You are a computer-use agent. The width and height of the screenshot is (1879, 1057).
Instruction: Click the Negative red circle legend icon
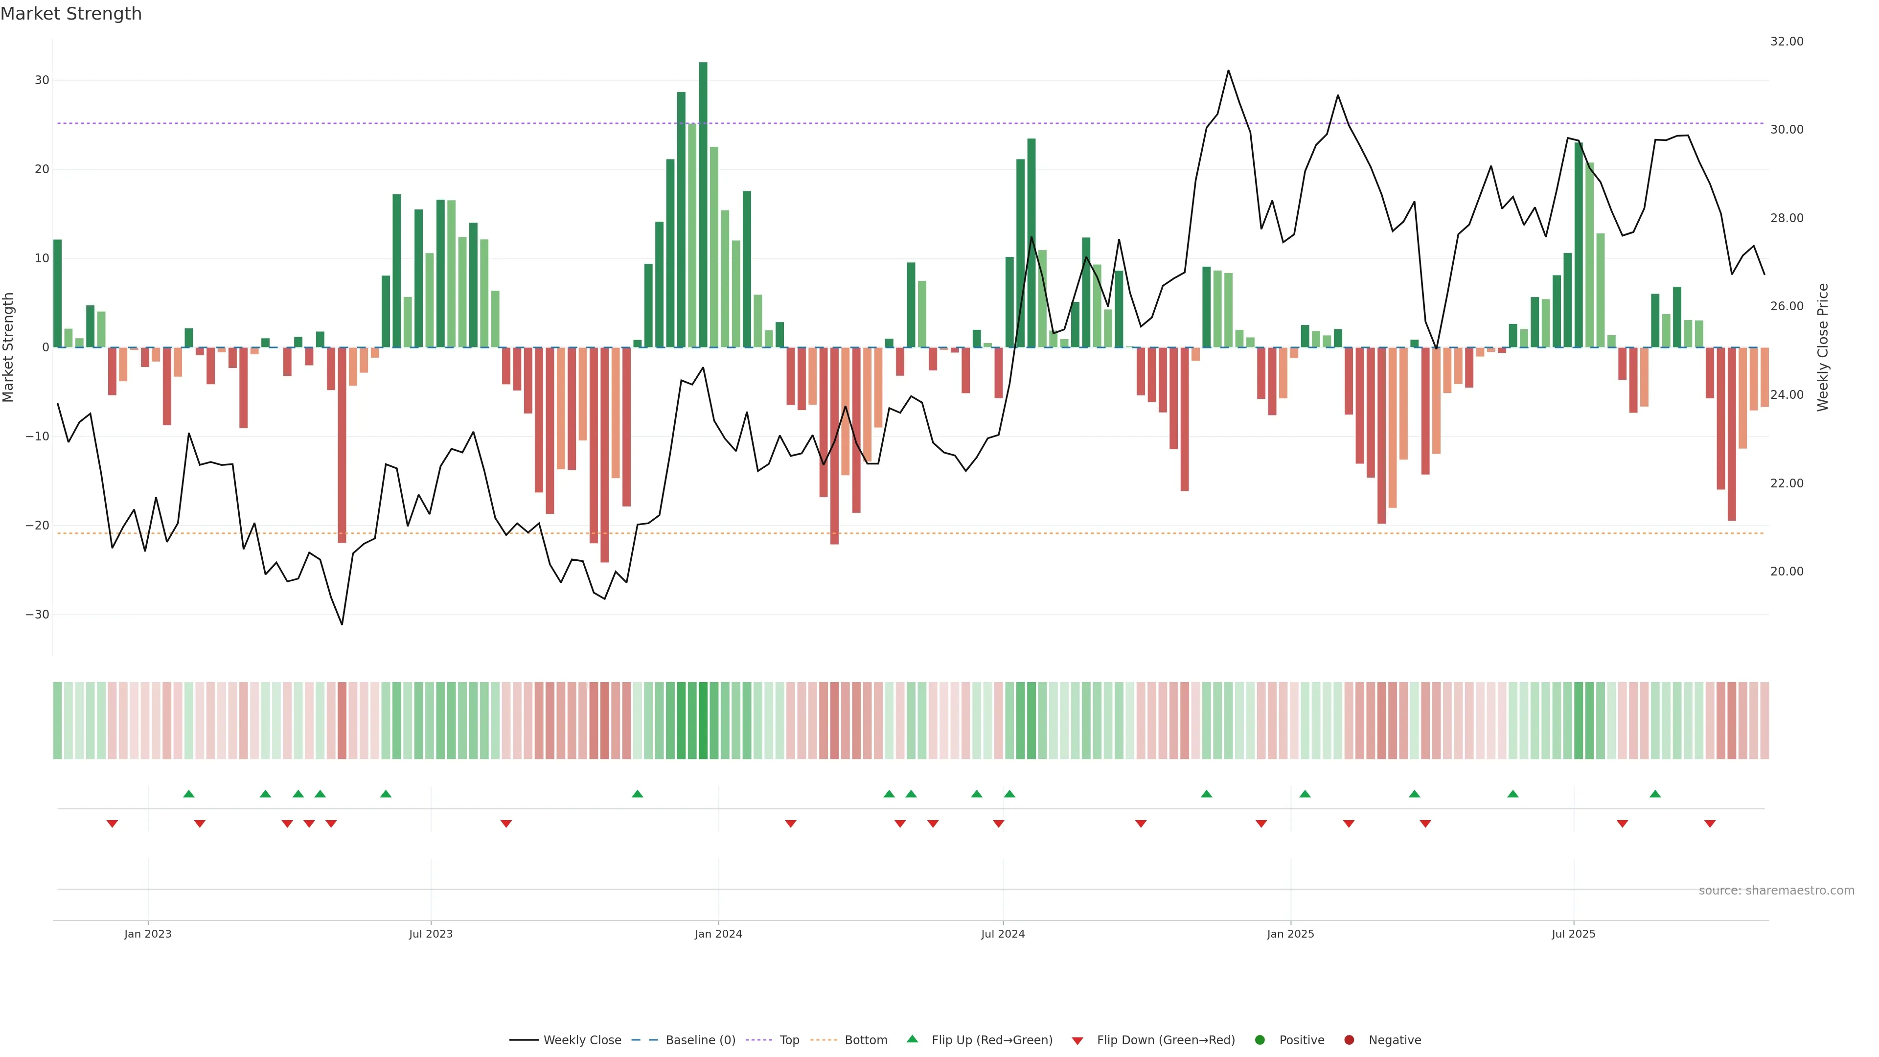click(x=1349, y=1040)
